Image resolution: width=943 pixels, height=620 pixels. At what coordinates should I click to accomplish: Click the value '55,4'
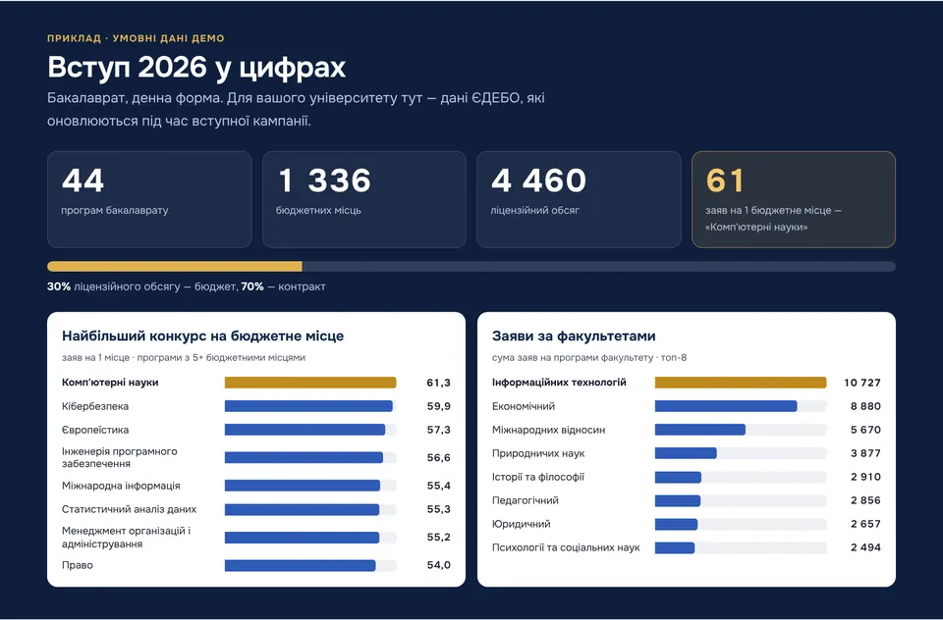coord(438,486)
